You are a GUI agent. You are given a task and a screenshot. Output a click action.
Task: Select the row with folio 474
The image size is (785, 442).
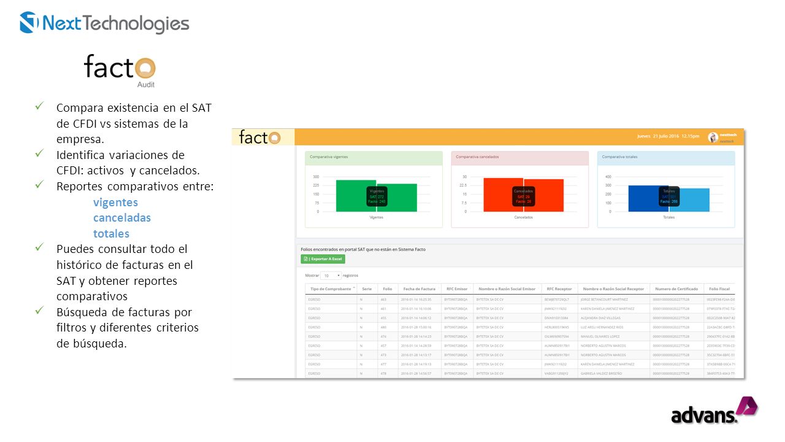pyautogui.click(x=520, y=336)
